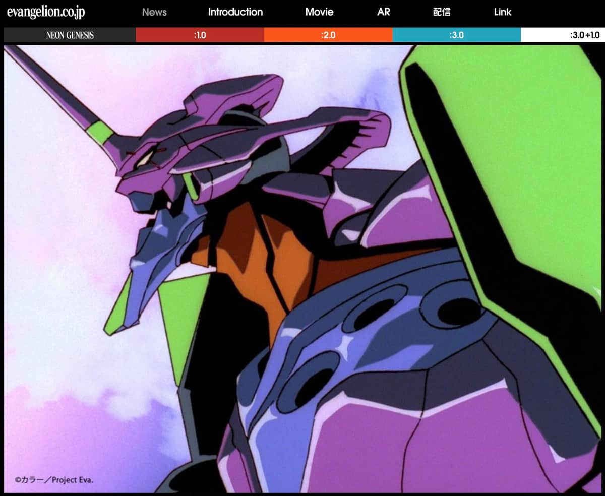Open the Movie section
Screen dimensions: 605x496
click(x=319, y=12)
